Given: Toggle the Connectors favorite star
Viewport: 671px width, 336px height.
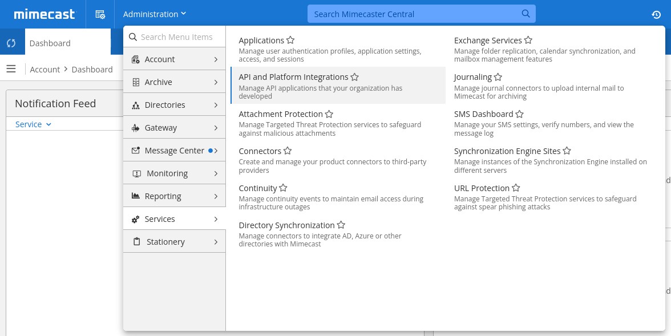Looking at the screenshot, I should pos(288,151).
